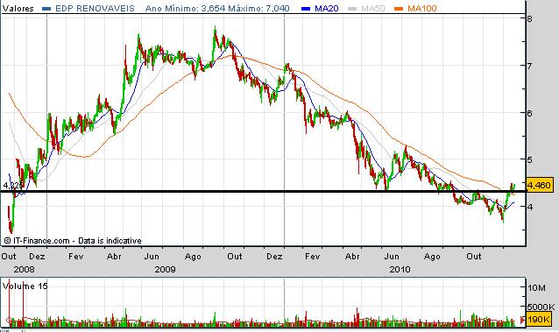Click the 10M volume axis label
559x332 pixels.
(x=537, y=287)
